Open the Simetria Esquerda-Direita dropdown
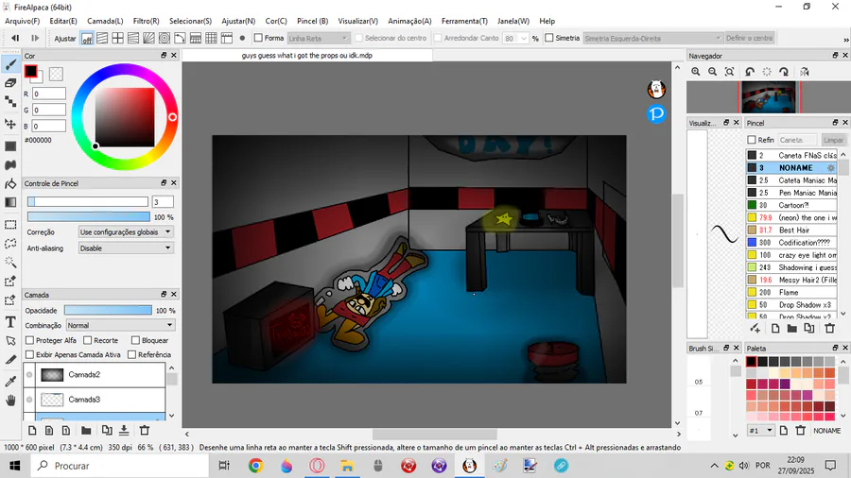This screenshot has width=851, height=478. click(x=652, y=39)
